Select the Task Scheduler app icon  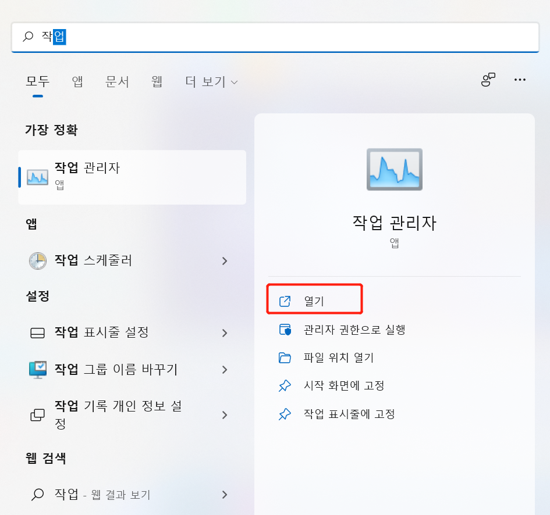(37, 260)
